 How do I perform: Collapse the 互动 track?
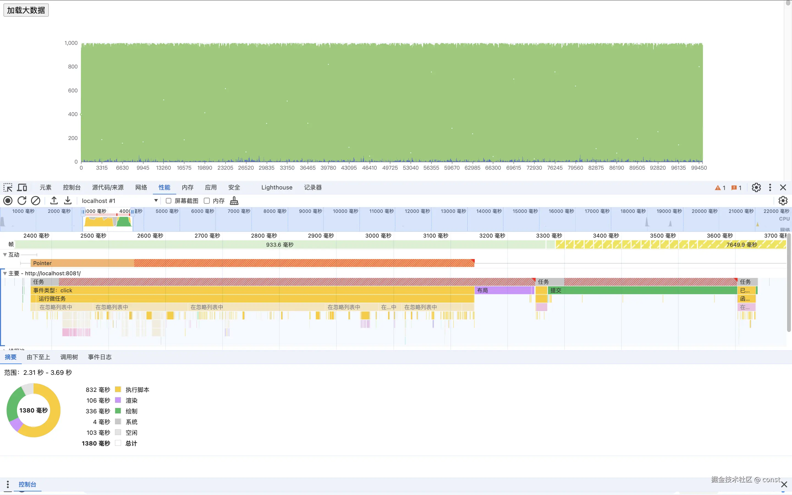[5, 254]
